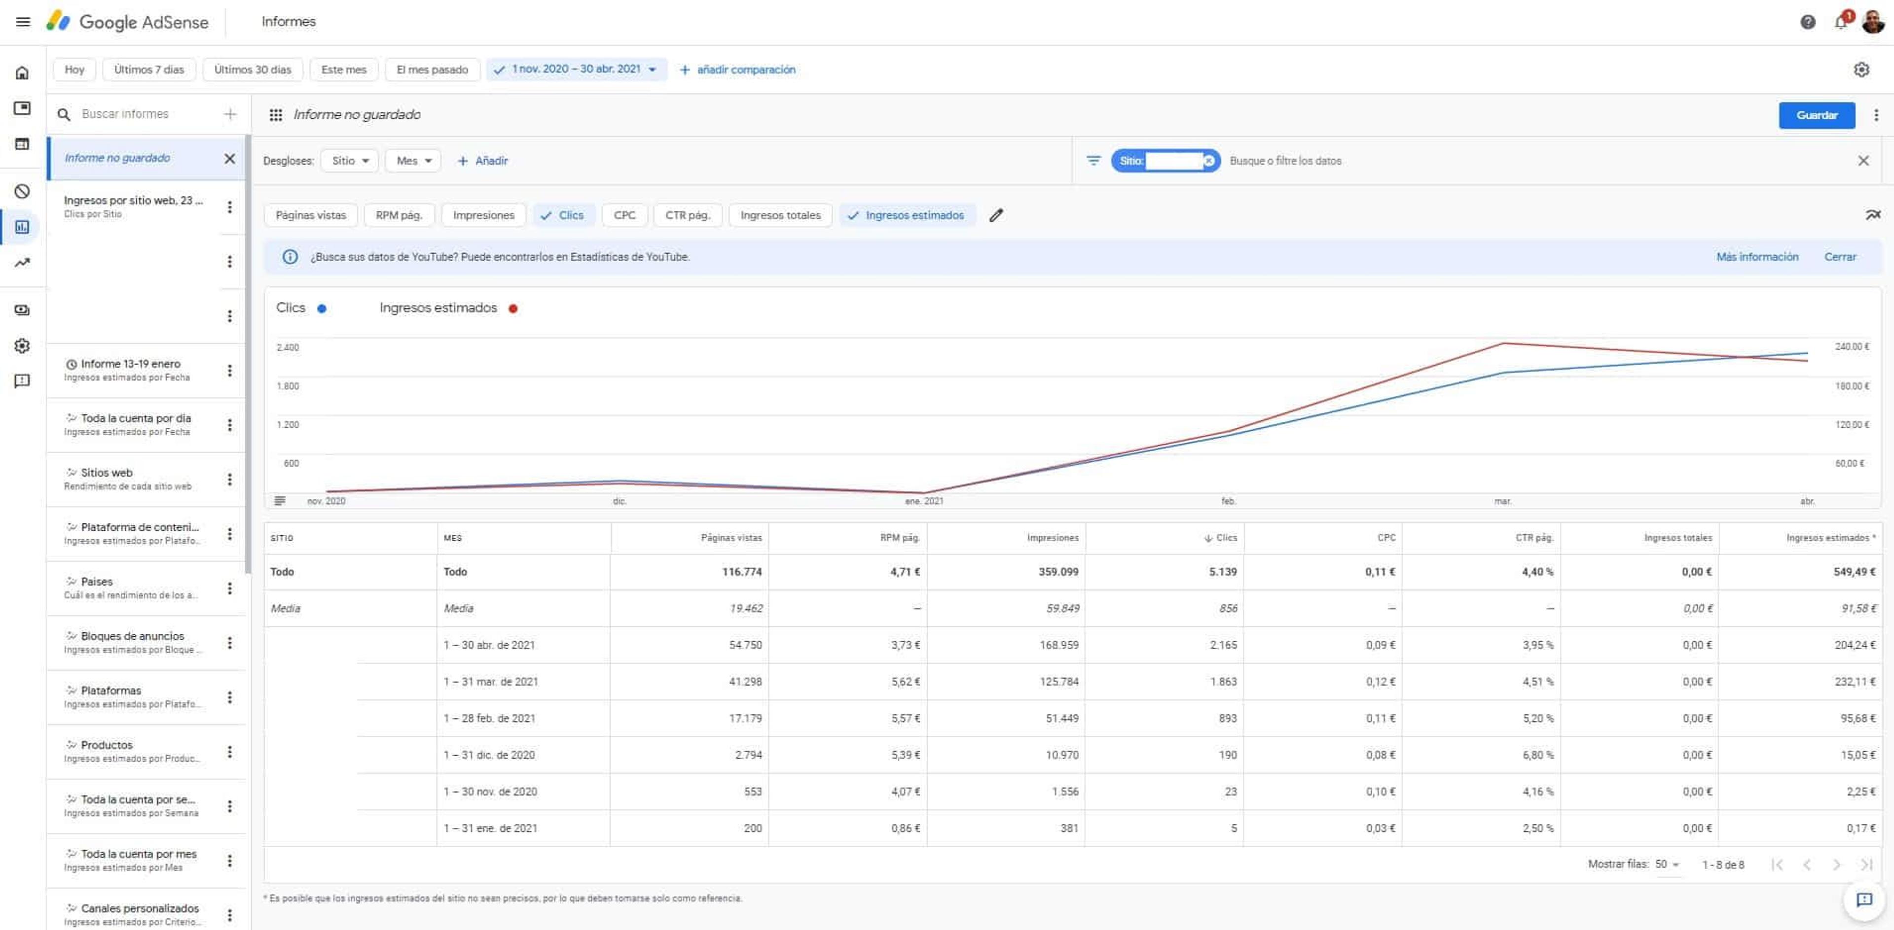Edit metrics with the pencil icon
Image resolution: width=1894 pixels, height=930 pixels.
995,215
